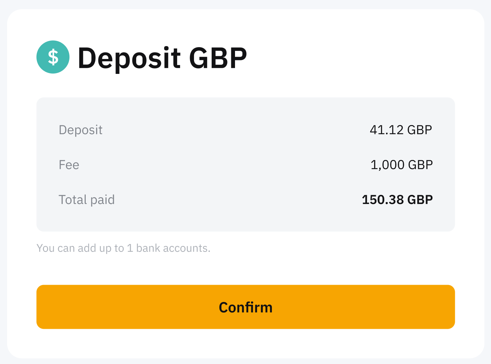Click 'GBP' in the total paid row

tap(420, 200)
